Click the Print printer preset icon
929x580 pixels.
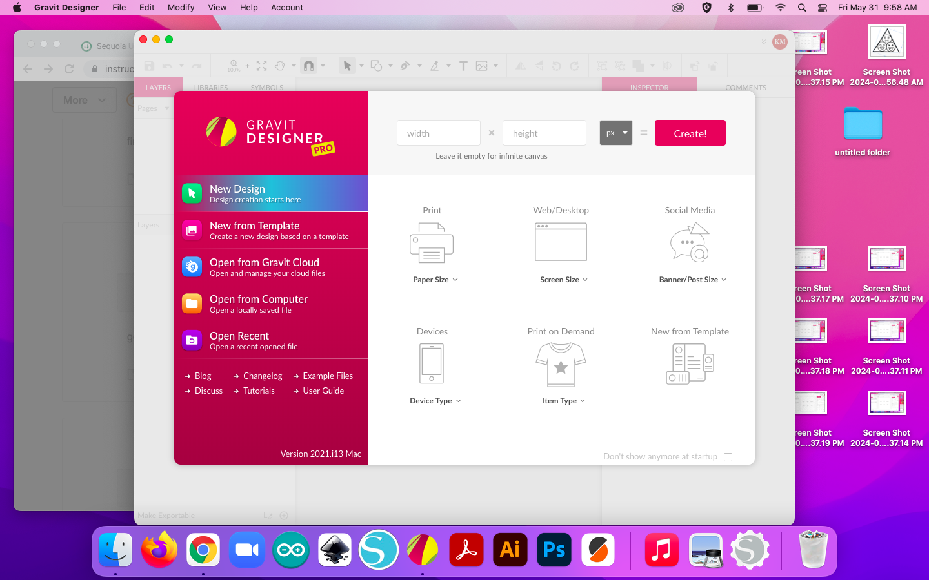tap(432, 242)
